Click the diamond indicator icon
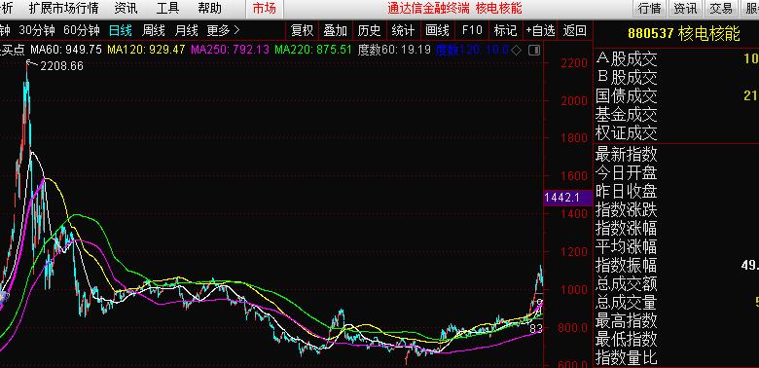 [517, 50]
